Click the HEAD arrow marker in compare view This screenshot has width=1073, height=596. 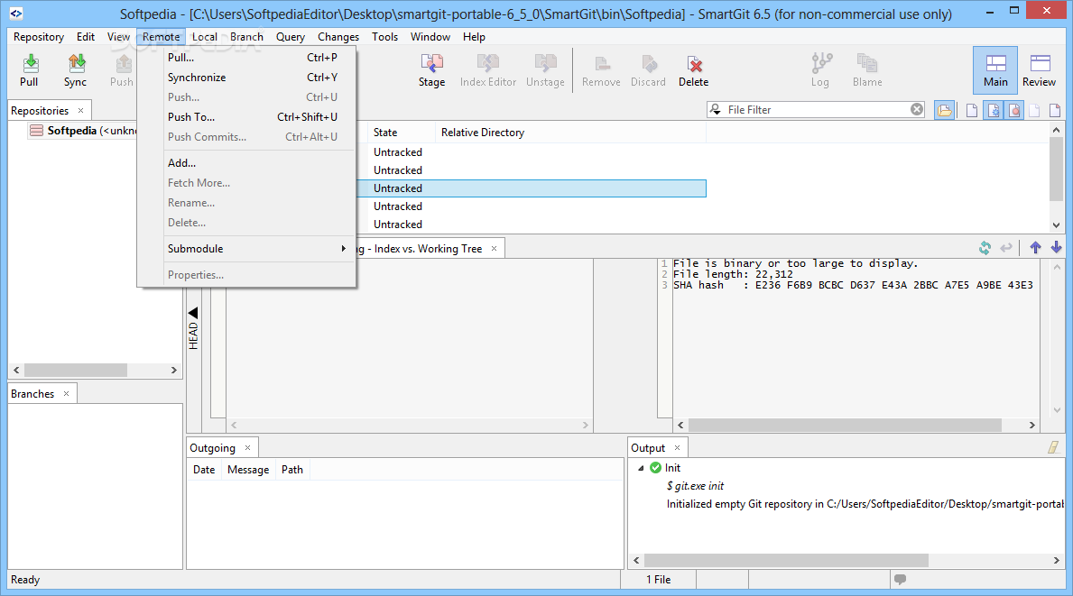pyautogui.click(x=193, y=313)
